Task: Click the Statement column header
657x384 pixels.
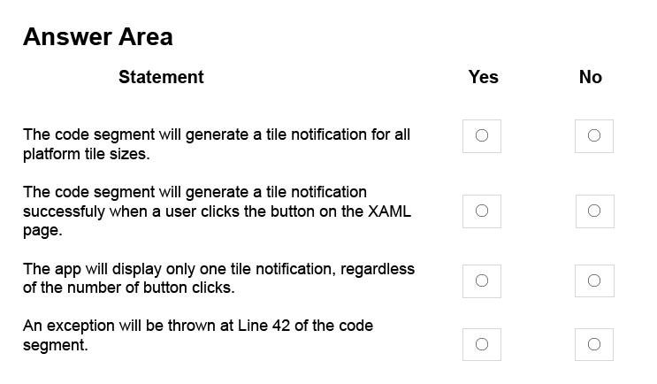Action: 161,77
